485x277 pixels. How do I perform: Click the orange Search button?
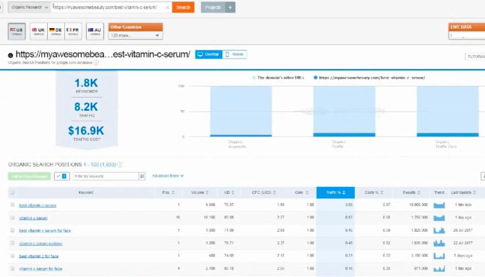click(x=183, y=7)
